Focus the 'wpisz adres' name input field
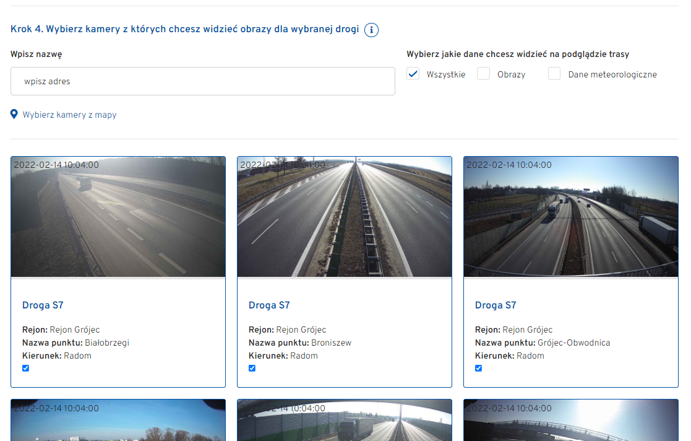 (x=202, y=81)
